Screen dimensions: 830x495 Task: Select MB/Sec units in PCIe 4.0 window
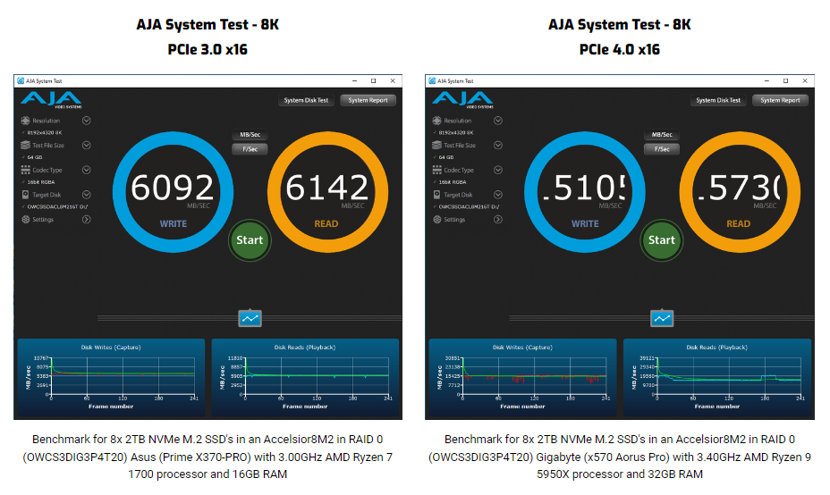point(662,134)
